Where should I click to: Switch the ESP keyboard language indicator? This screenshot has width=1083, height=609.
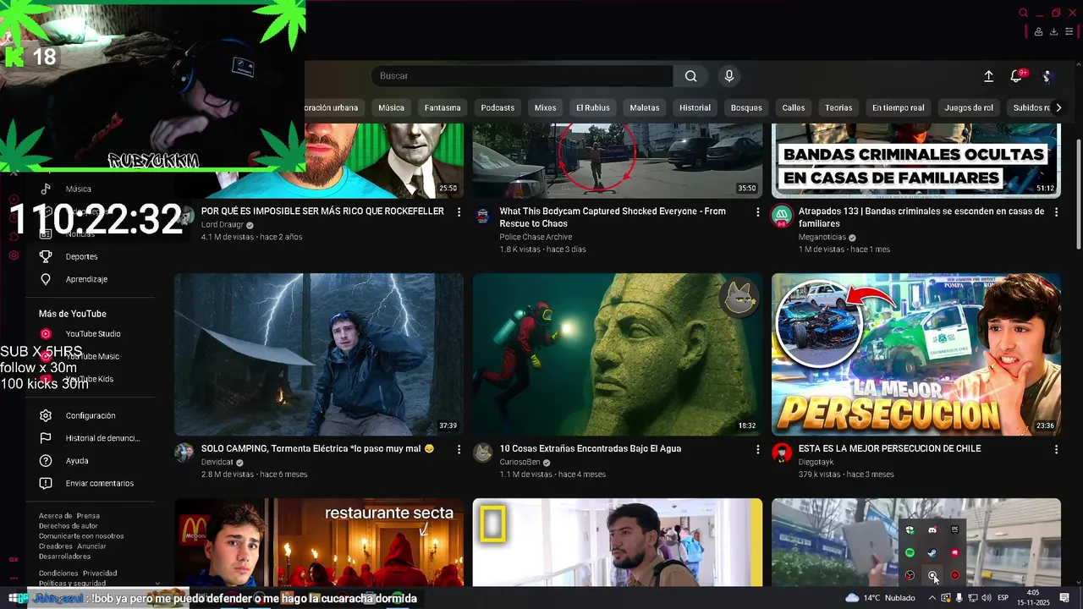pos(1003,598)
